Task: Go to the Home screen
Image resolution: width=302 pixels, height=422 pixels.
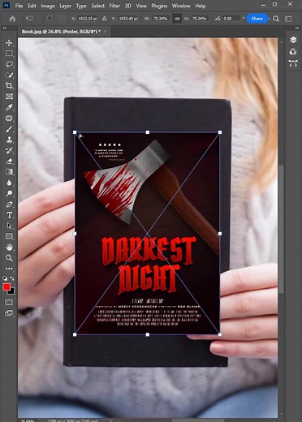Action: (x=12, y=19)
